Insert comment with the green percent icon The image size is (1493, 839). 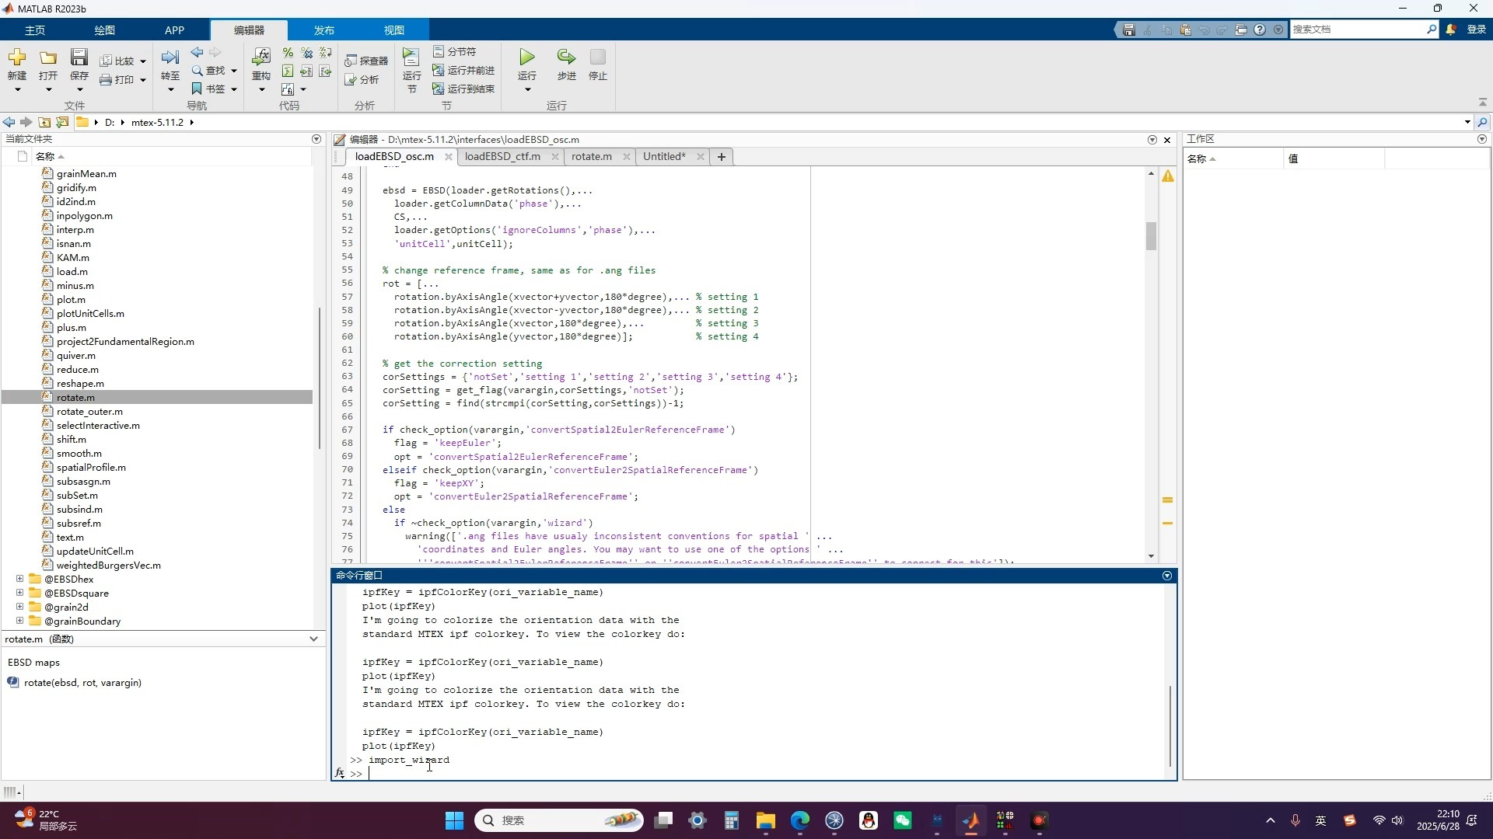[288, 53]
